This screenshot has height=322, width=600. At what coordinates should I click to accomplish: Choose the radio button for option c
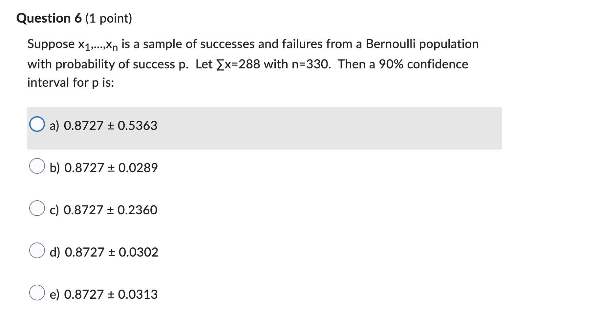tap(37, 208)
